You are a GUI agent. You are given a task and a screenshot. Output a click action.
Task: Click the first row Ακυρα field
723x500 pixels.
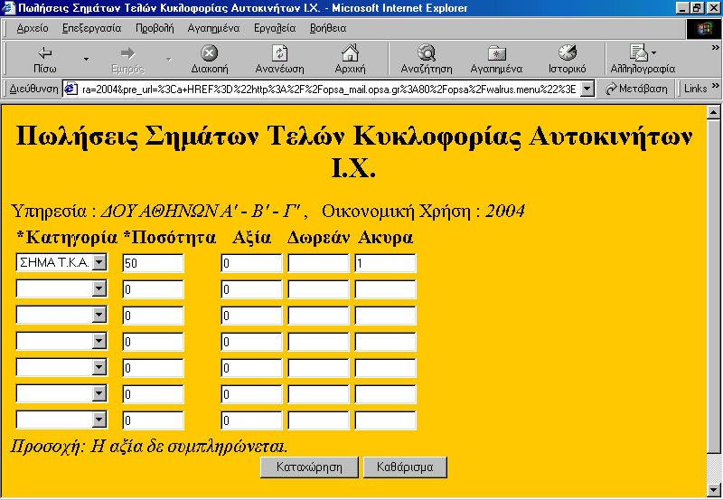click(x=385, y=263)
